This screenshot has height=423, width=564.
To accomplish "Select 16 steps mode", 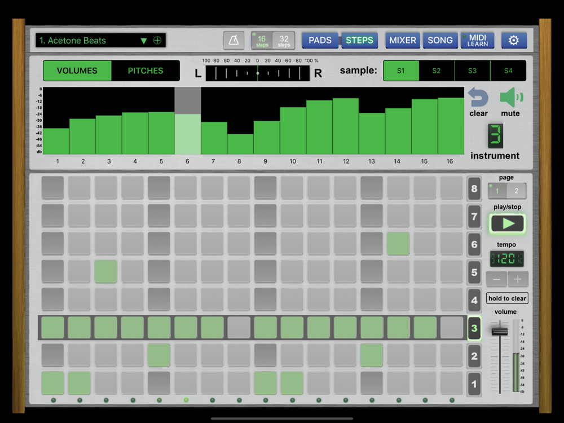I will [262, 41].
